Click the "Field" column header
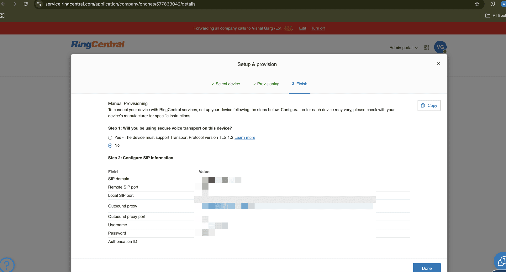The width and height of the screenshot is (506, 272). pyautogui.click(x=113, y=172)
